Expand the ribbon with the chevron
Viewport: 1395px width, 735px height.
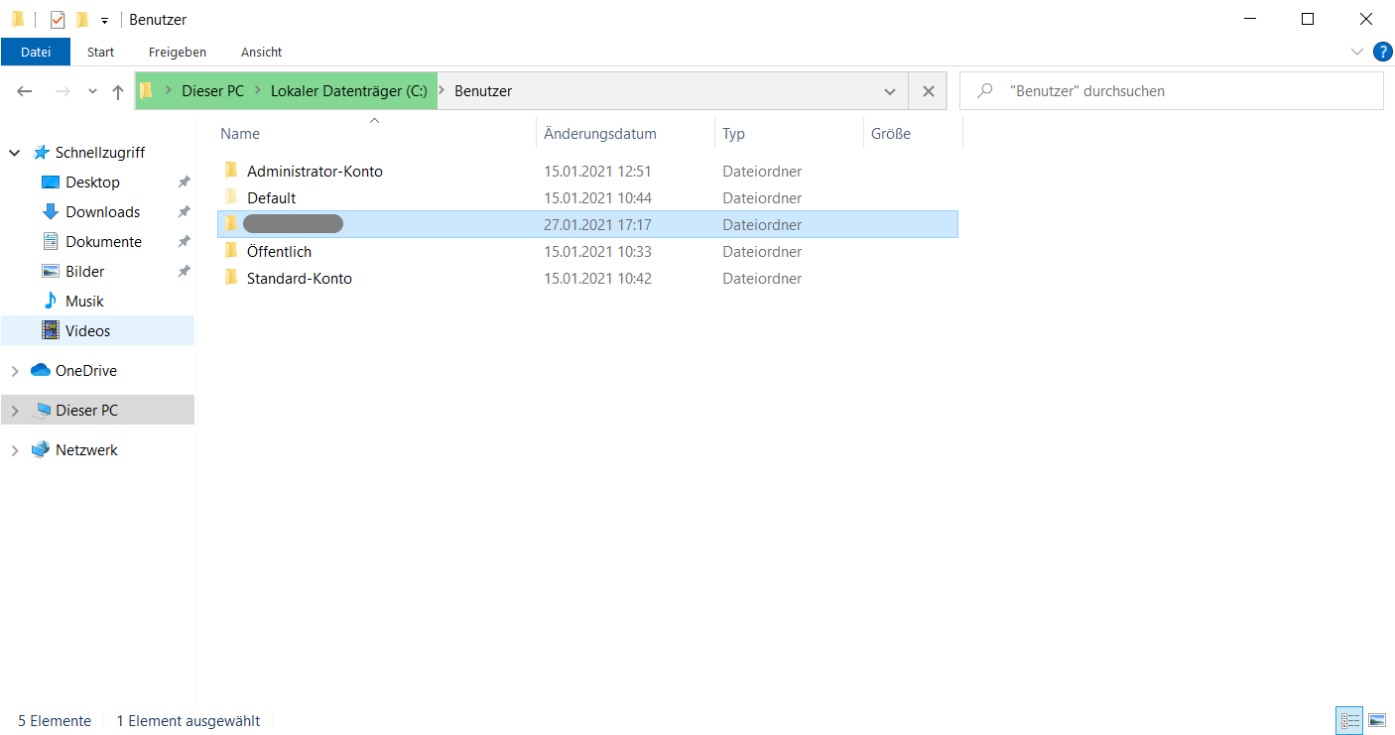1356,52
